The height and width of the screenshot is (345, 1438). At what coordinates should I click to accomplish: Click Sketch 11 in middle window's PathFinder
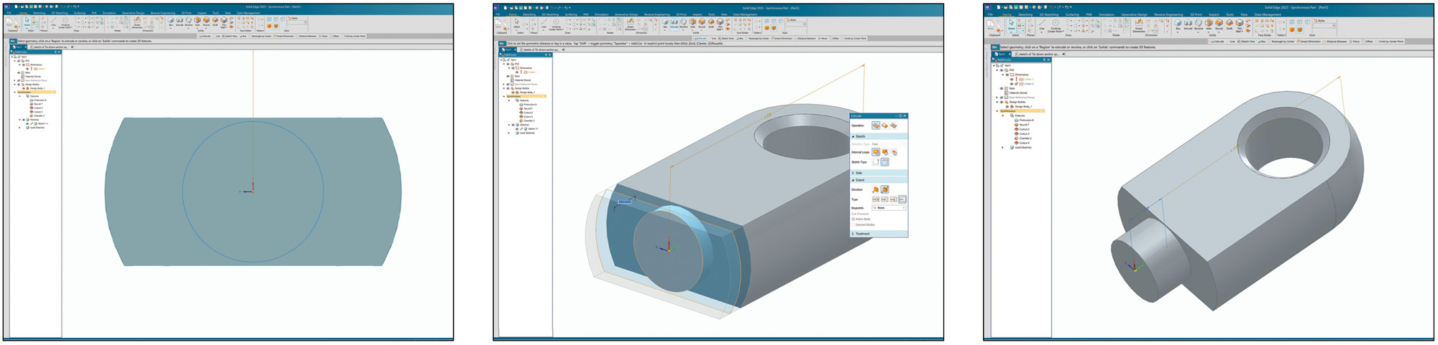[x=532, y=129]
